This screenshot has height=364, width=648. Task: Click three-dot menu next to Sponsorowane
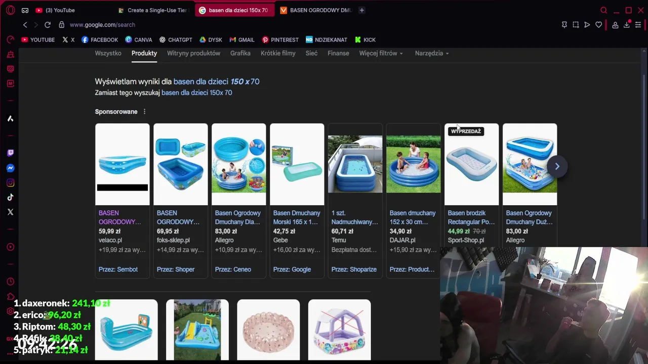coord(144,112)
